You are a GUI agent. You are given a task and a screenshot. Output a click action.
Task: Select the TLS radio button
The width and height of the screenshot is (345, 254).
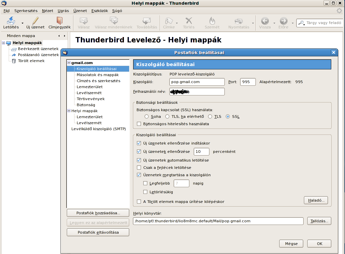210,116
